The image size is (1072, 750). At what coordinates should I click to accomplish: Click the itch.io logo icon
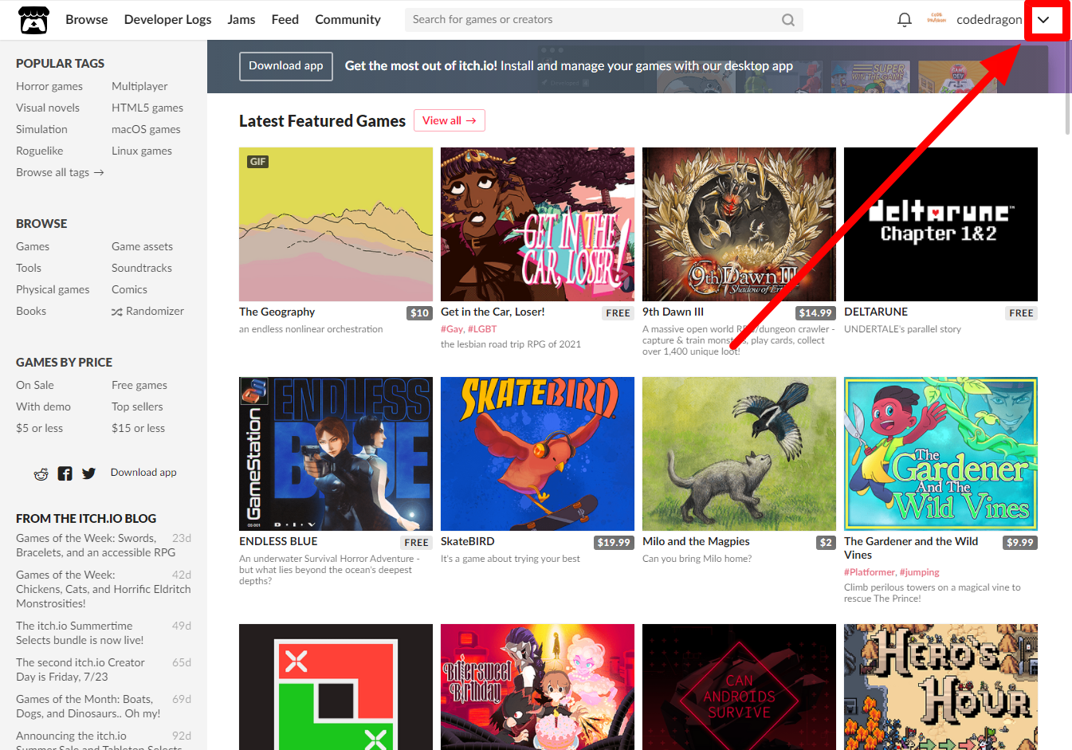(33, 20)
